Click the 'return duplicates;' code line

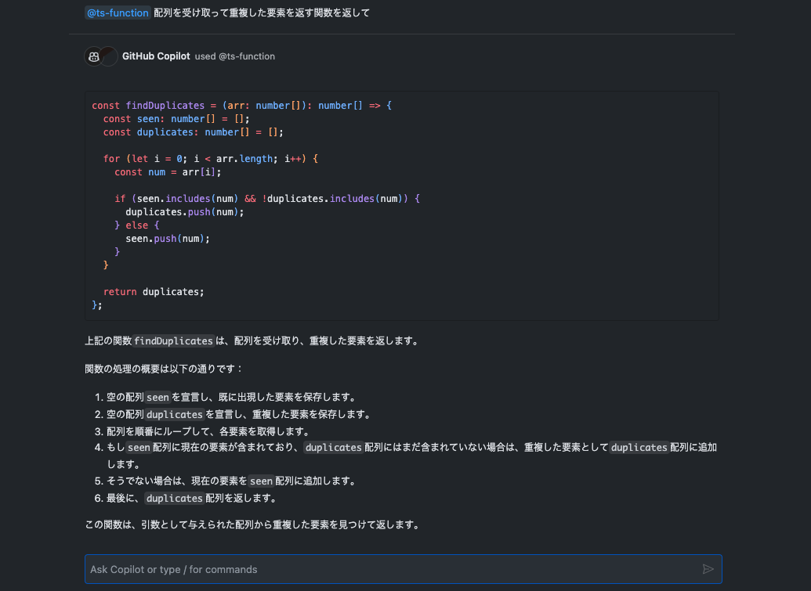click(154, 292)
